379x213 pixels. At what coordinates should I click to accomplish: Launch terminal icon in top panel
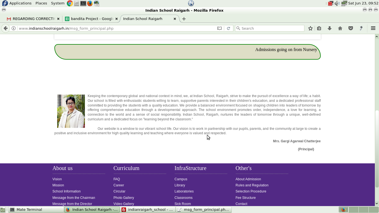pos(83,3)
